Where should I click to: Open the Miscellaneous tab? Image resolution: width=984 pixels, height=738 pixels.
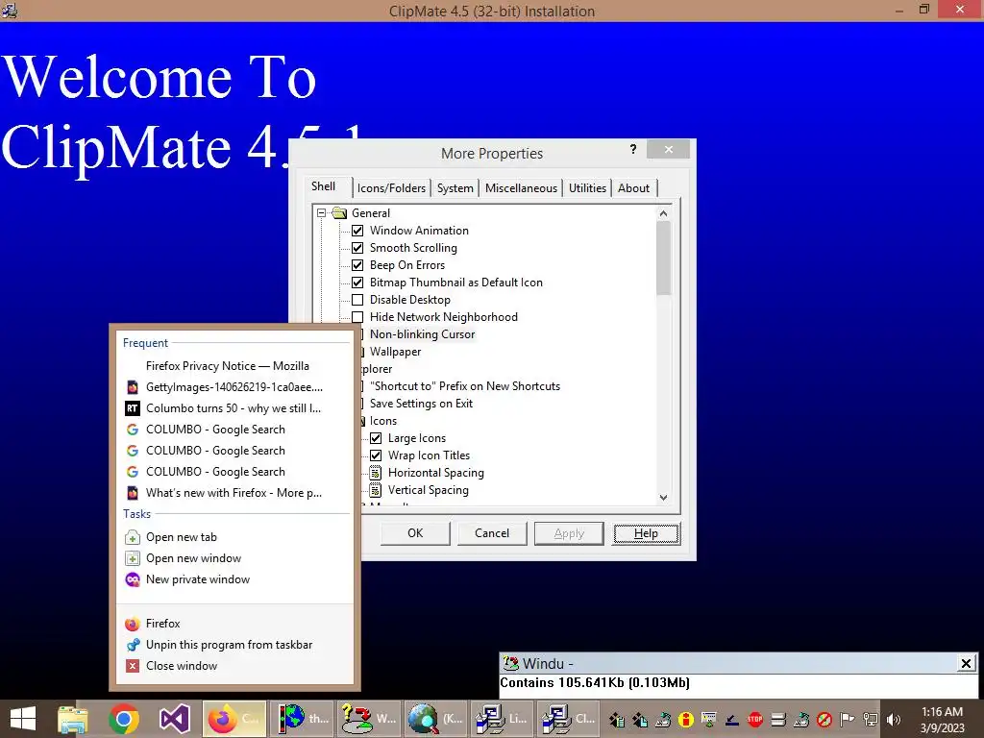point(521,187)
